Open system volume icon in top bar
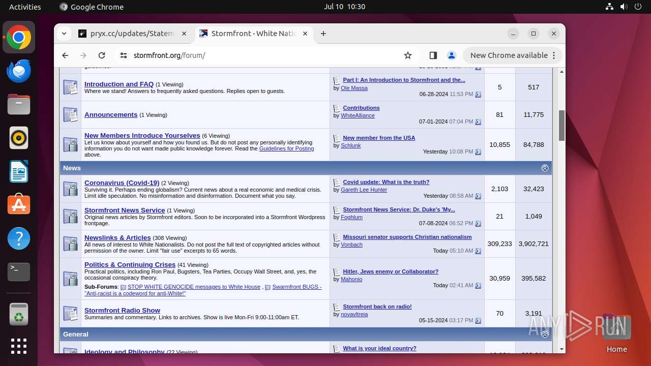Screen dimensions: 651x366 (624, 7)
